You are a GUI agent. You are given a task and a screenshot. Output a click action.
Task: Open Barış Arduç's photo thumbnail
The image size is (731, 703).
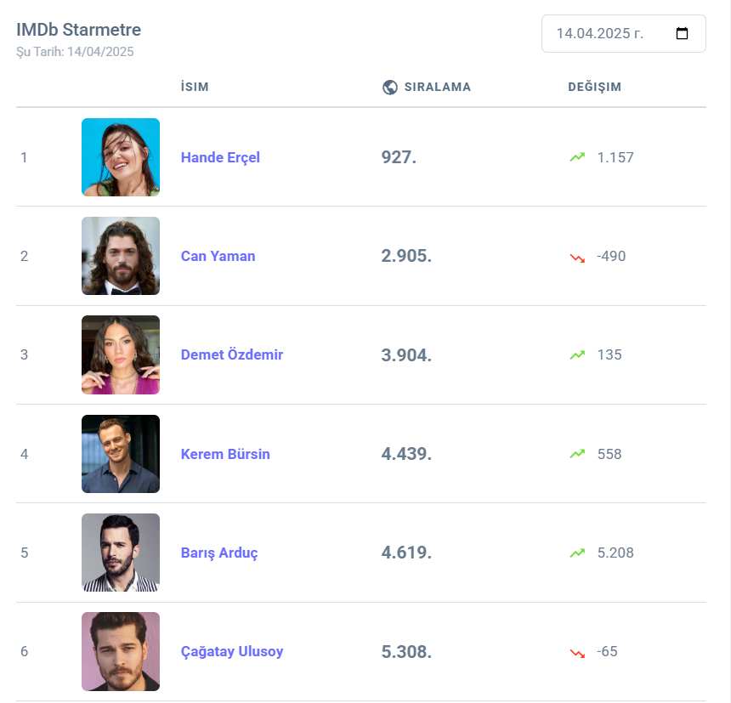point(121,553)
